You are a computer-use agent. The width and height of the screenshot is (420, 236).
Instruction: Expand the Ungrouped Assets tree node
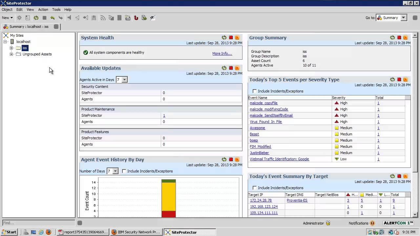coord(11,54)
